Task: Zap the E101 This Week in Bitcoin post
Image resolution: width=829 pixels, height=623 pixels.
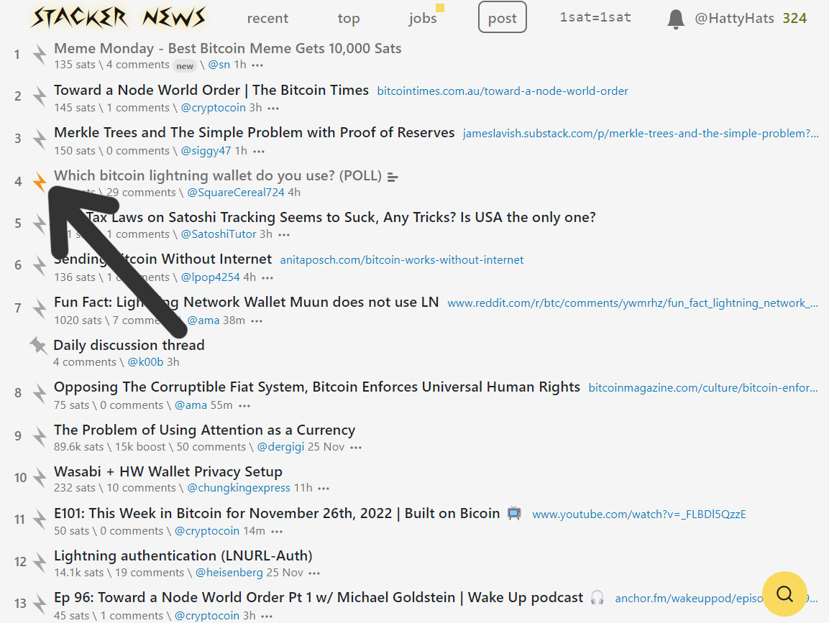Action: 40,520
